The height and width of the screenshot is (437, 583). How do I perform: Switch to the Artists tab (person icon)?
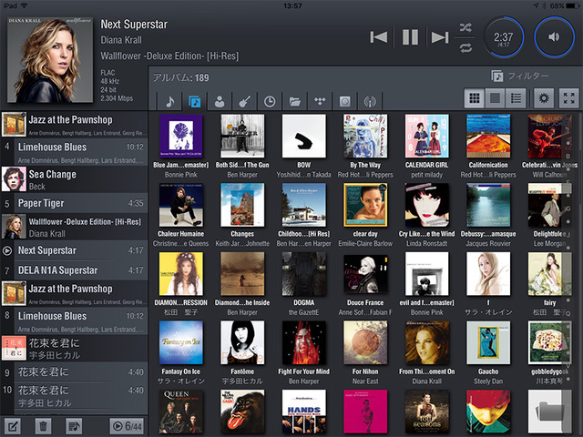[x=220, y=101]
